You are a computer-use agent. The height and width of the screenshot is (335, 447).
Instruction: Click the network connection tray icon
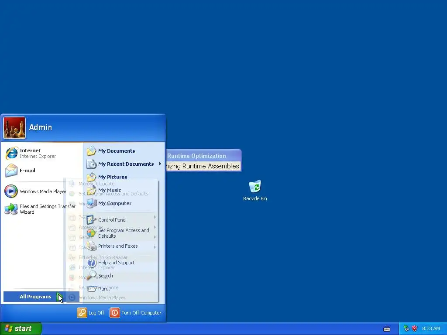[x=406, y=328]
